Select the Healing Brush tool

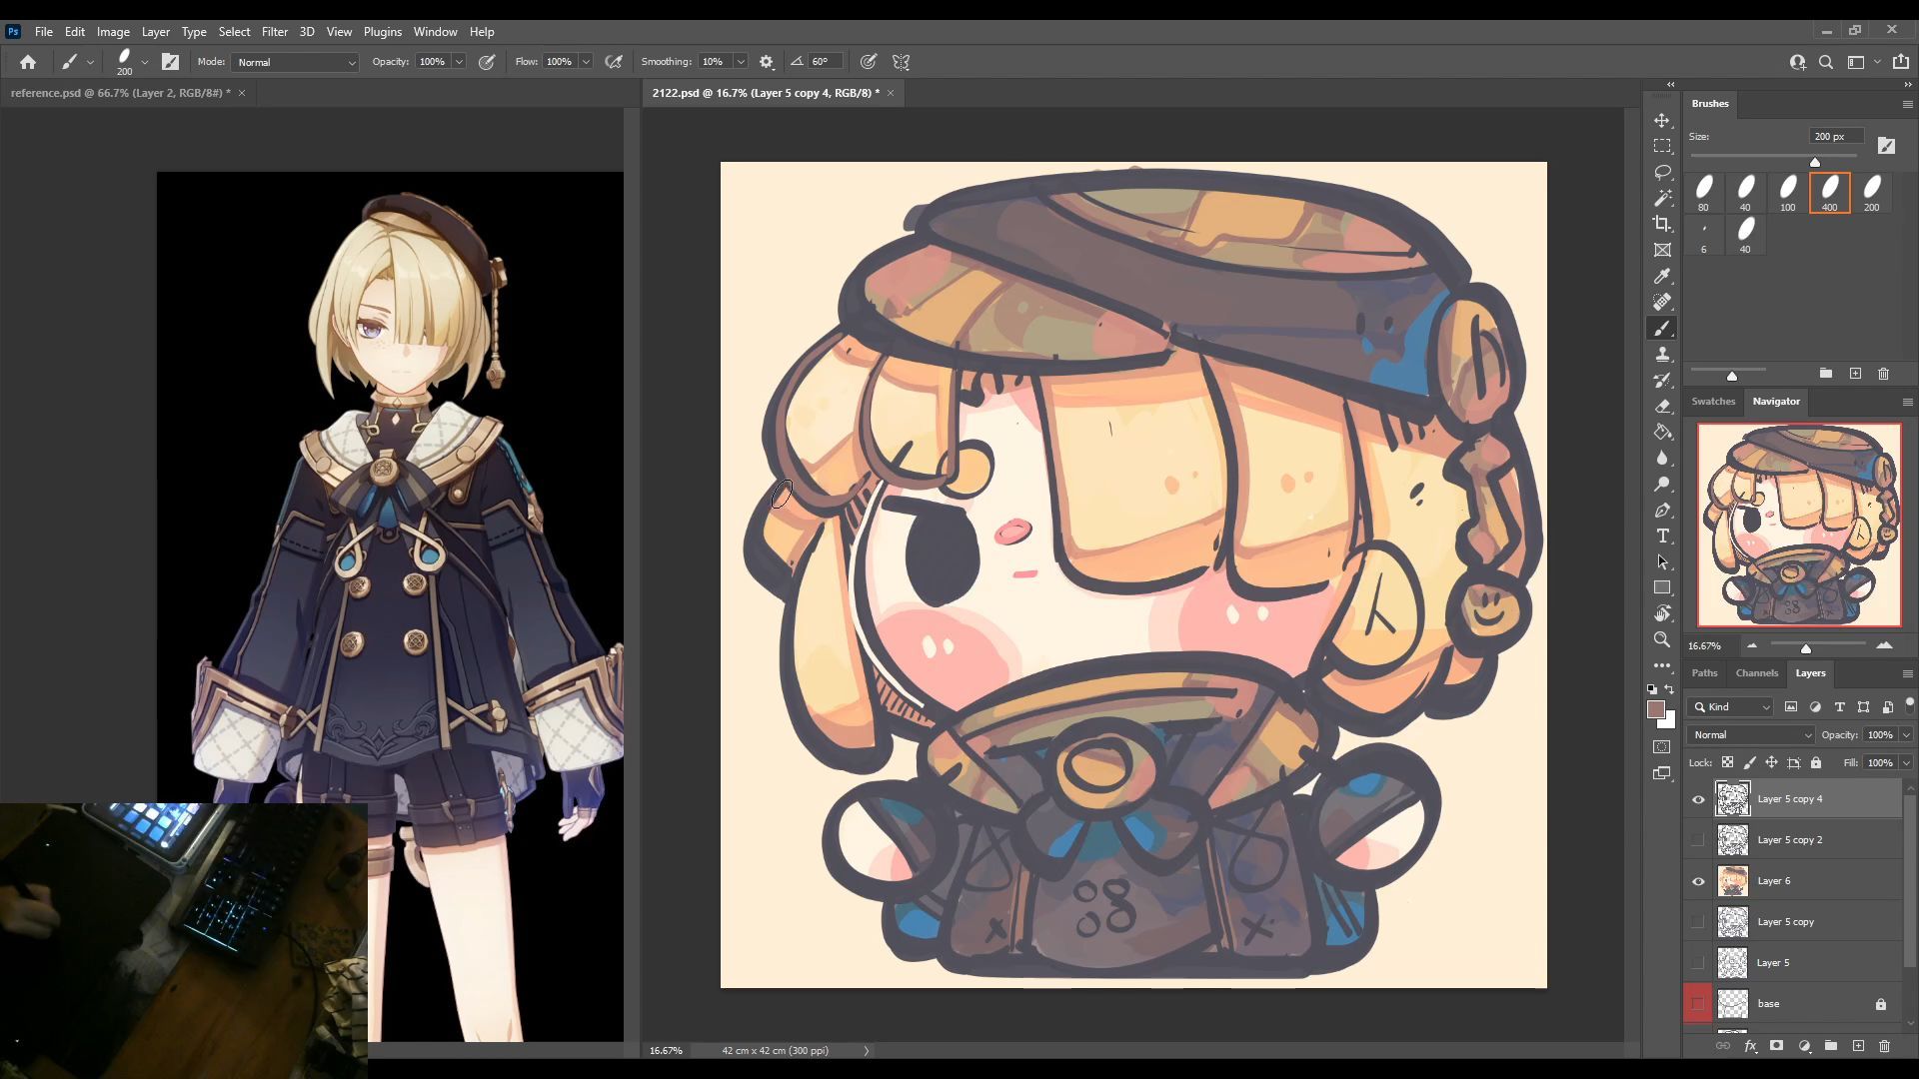point(1662,302)
